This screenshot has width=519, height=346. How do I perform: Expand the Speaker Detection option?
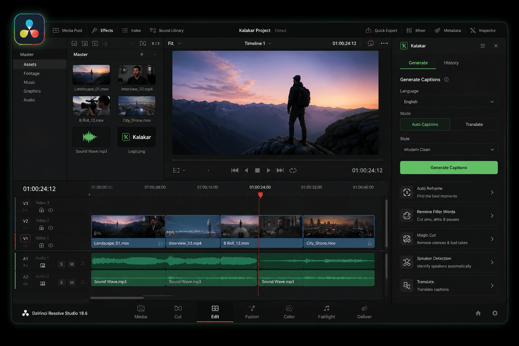pos(449,262)
